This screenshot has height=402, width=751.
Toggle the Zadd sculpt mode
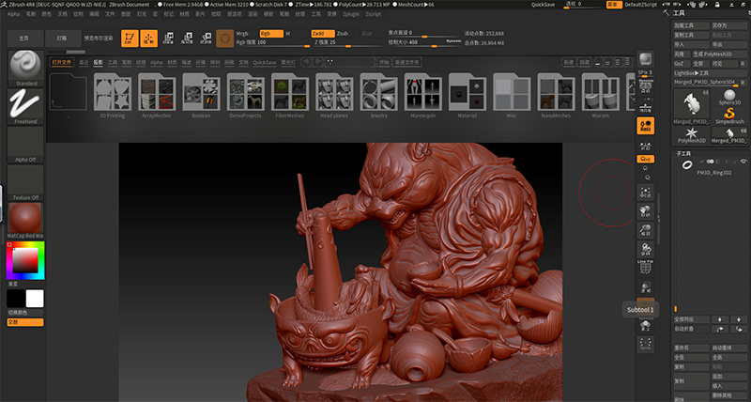(323, 34)
